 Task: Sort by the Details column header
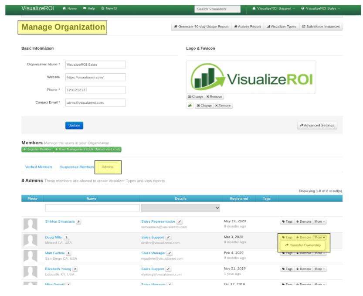pyautogui.click(x=180, y=199)
